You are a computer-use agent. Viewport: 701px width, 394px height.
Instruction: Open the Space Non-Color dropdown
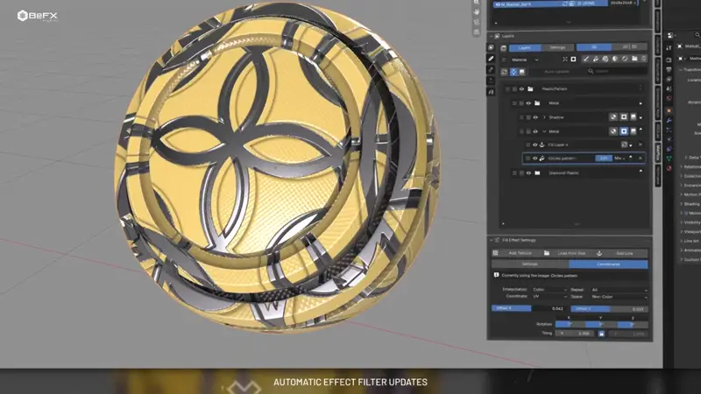(x=620, y=297)
